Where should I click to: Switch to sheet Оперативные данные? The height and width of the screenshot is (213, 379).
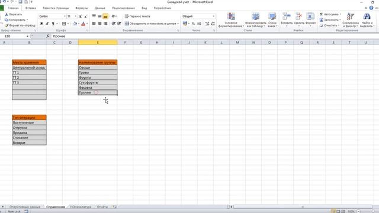(25, 207)
